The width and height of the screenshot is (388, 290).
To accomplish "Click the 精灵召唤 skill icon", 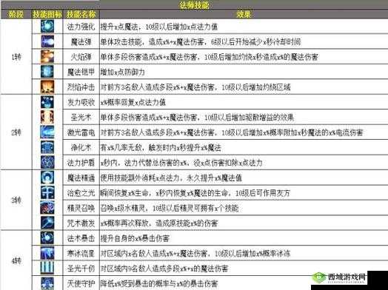I will (x=47, y=208).
